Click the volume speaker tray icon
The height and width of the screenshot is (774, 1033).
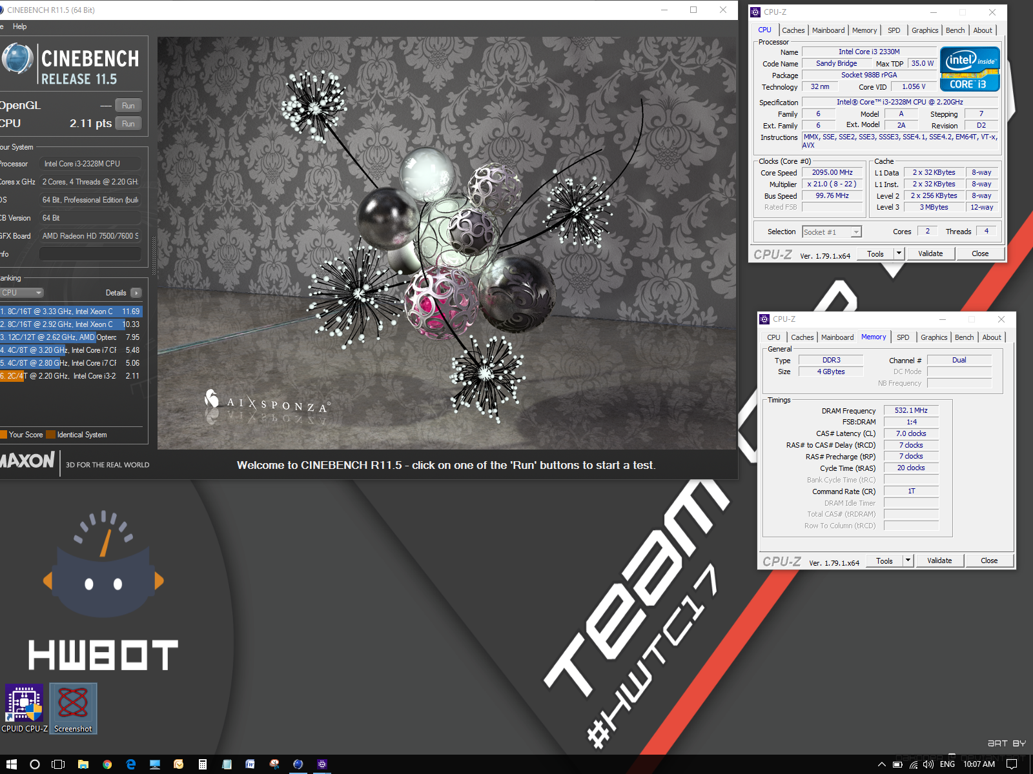tap(928, 764)
